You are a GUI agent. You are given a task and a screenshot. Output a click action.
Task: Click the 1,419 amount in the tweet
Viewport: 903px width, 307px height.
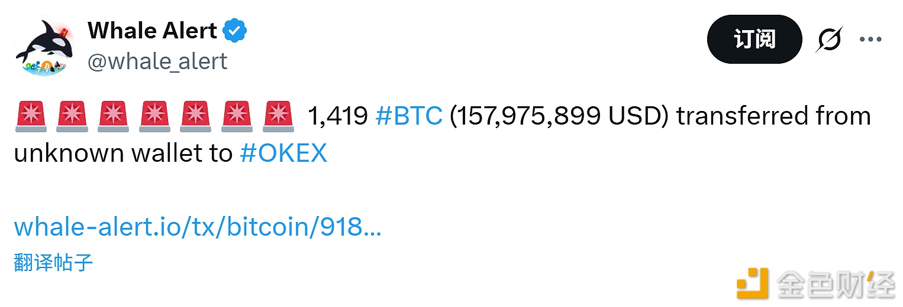(338, 116)
